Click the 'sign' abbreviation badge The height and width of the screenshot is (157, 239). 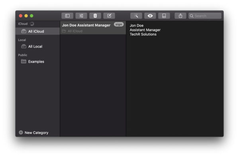point(119,24)
